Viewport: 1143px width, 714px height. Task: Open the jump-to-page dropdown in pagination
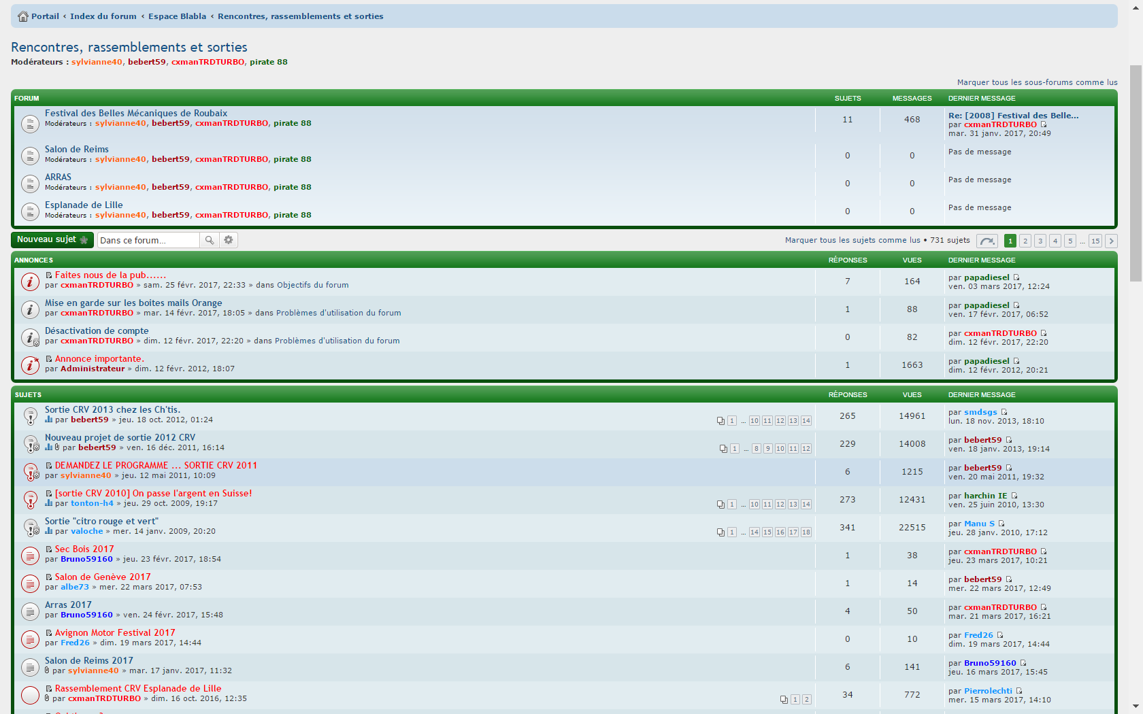pyautogui.click(x=987, y=241)
